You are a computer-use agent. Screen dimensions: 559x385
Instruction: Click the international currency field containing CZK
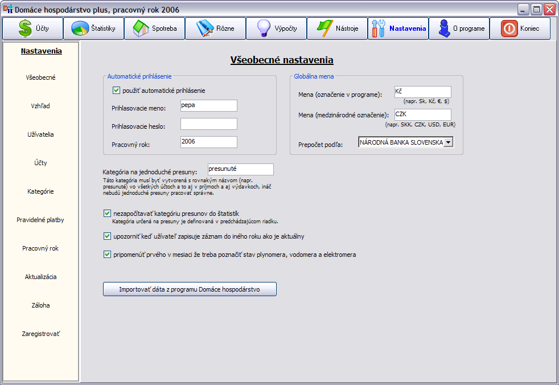tap(423, 114)
